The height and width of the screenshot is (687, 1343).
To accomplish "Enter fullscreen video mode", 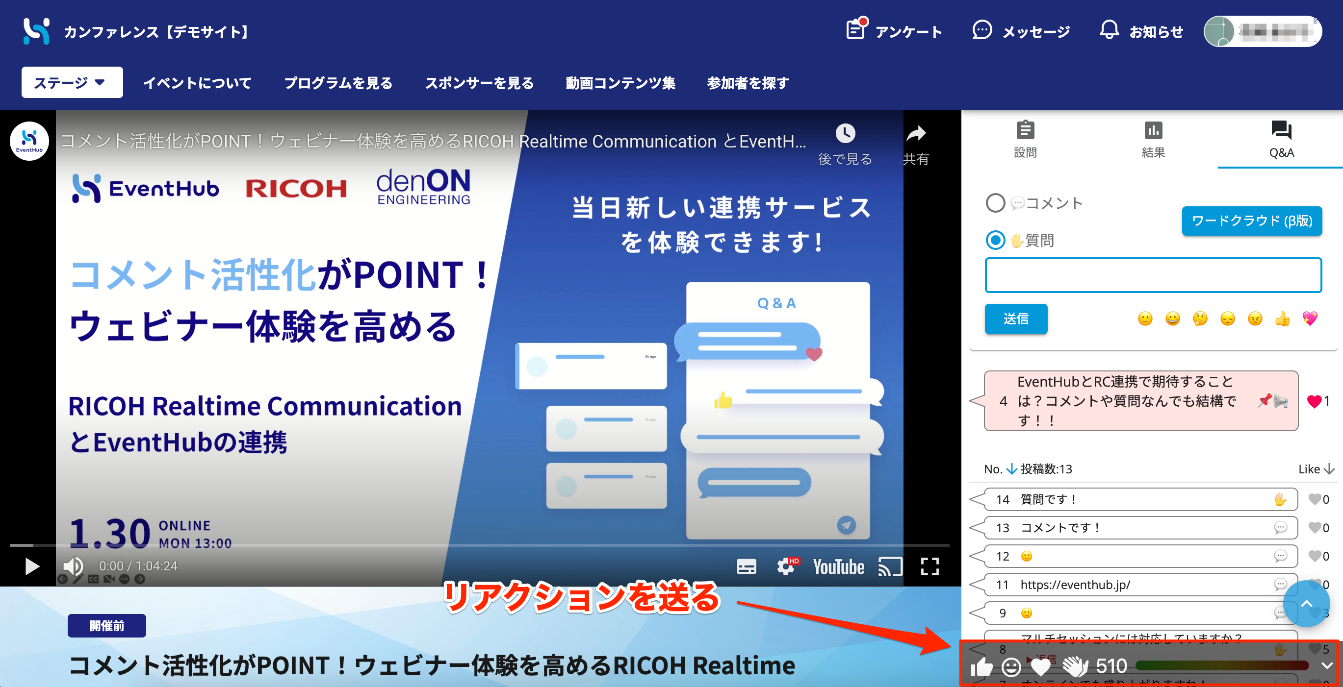I will 930,566.
